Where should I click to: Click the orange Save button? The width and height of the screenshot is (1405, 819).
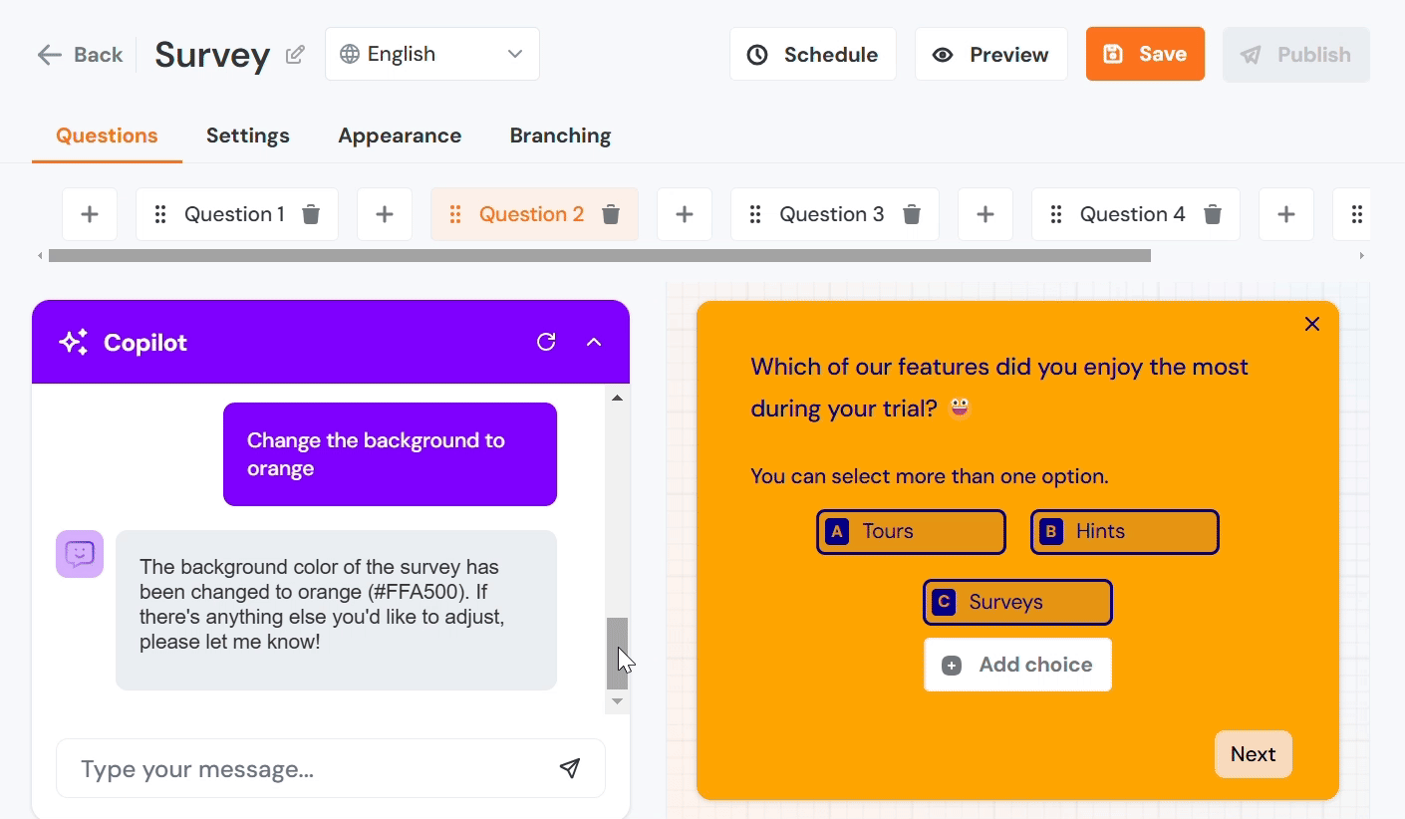(x=1145, y=54)
